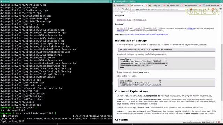Close the BLFS Errata tab
The height and width of the screenshot is (125, 223).
[x=129, y=6]
